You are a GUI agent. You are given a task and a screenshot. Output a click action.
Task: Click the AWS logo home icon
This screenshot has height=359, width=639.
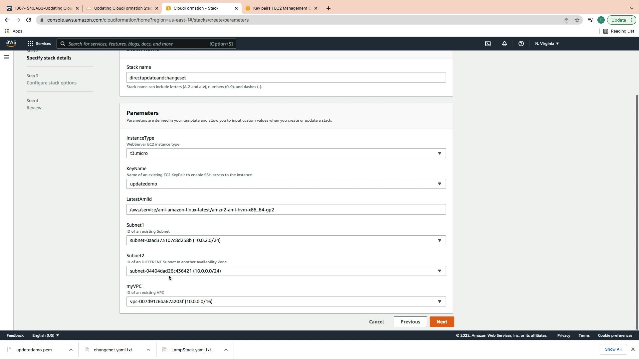[x=11, y=44]
